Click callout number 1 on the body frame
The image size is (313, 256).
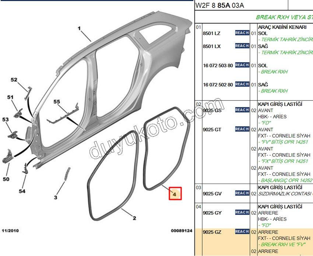click(x=79, y=28)
